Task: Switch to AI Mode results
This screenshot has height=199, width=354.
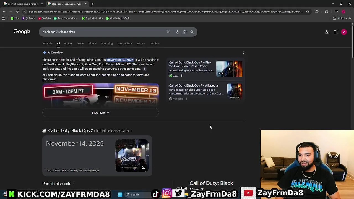Action: 47,43
